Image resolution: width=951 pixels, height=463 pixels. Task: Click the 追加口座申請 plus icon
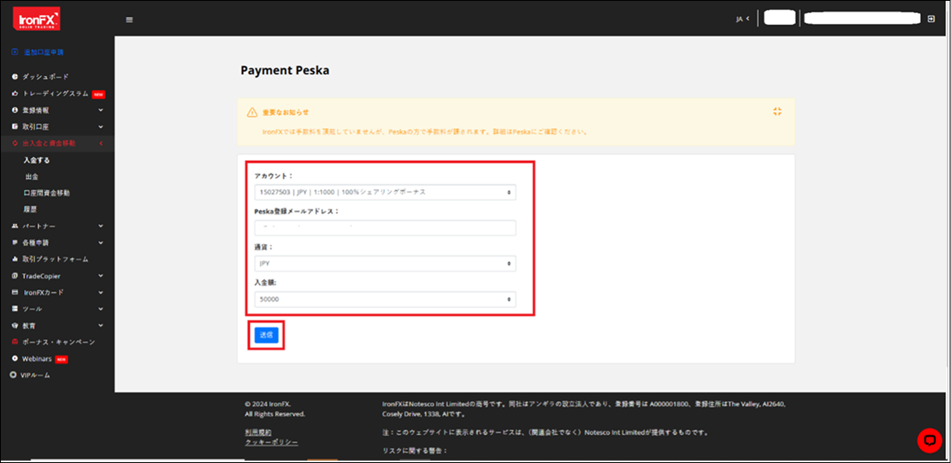[14, 52]
